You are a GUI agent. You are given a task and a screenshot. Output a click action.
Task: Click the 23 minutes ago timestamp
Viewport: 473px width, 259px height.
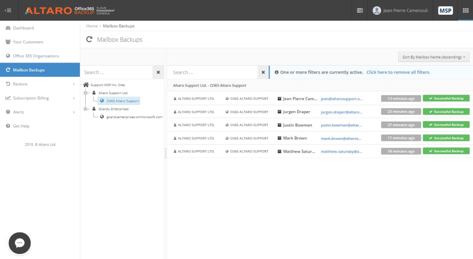[x=401, y=112]
